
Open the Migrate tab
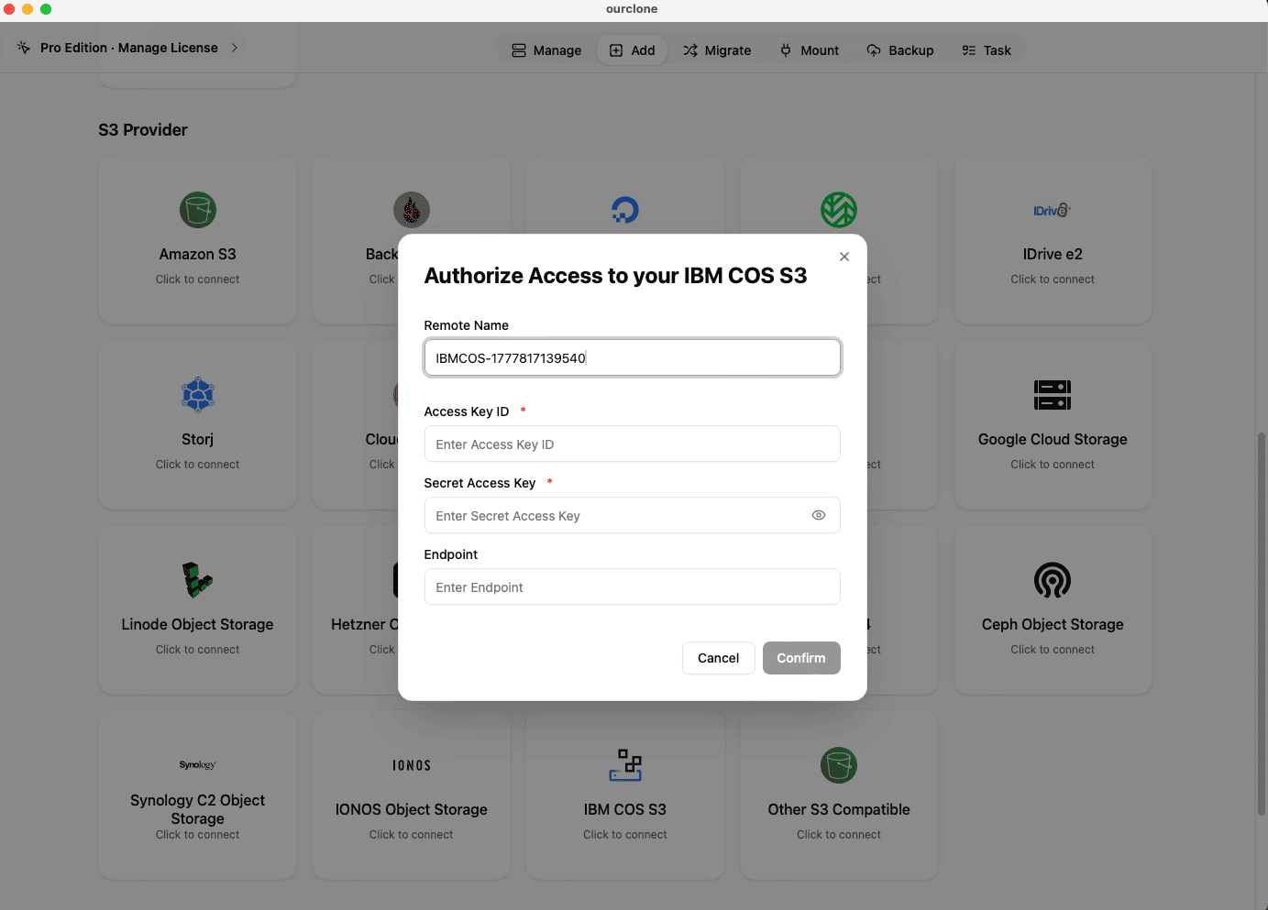(717, 50)
